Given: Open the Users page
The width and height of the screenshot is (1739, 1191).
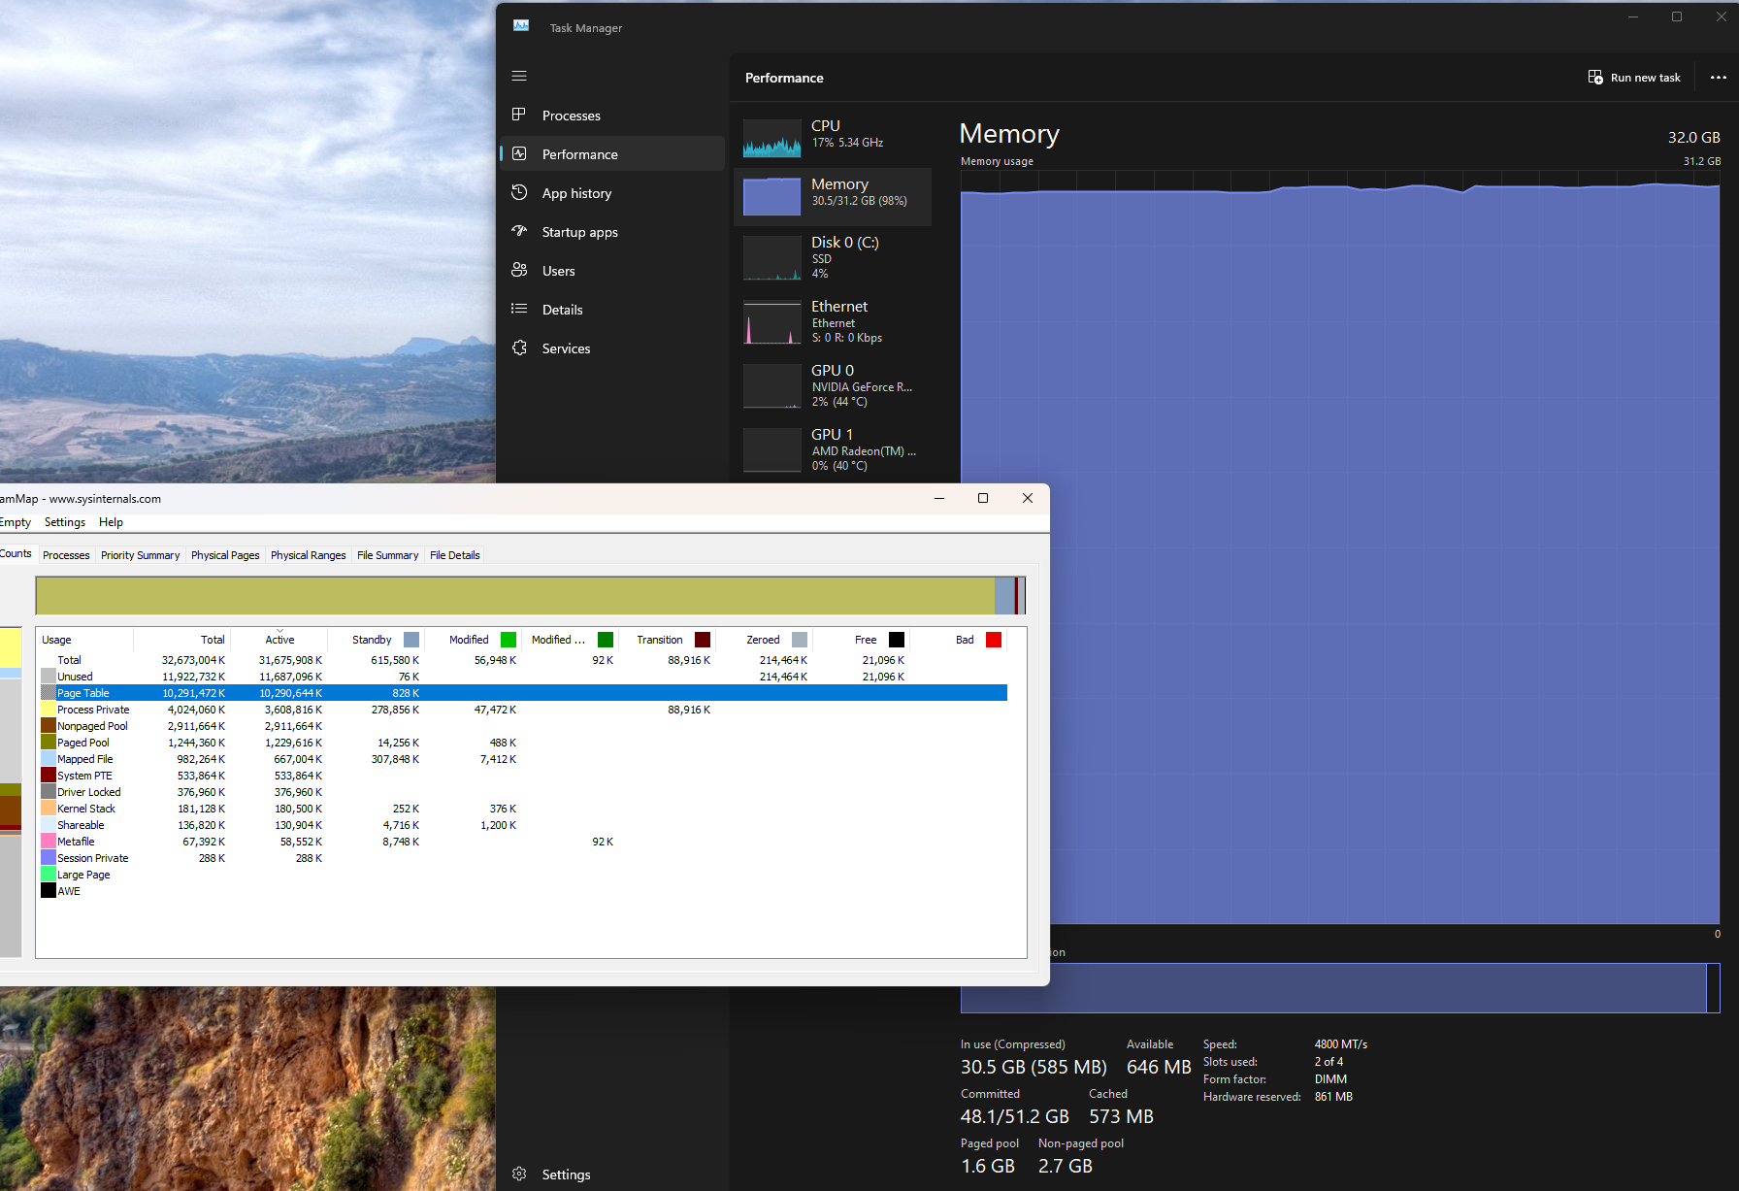Looking at the screenshot, I should coord(612,270).
